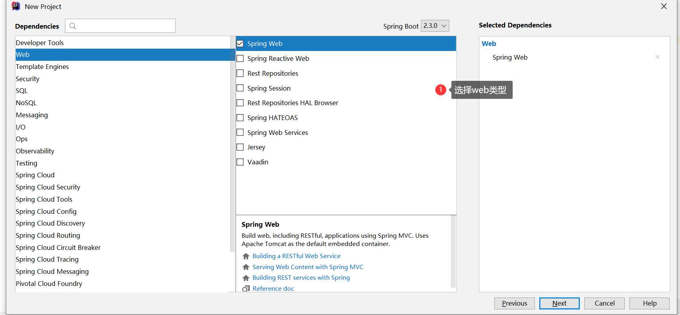Remove Spring Web from Selected Dependencies
680x315 pixels.
click(658, 57)
